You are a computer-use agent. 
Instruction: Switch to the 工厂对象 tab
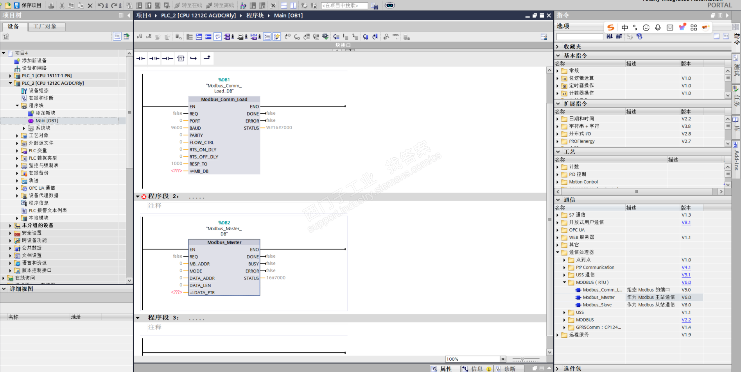[x=46, y=26]
